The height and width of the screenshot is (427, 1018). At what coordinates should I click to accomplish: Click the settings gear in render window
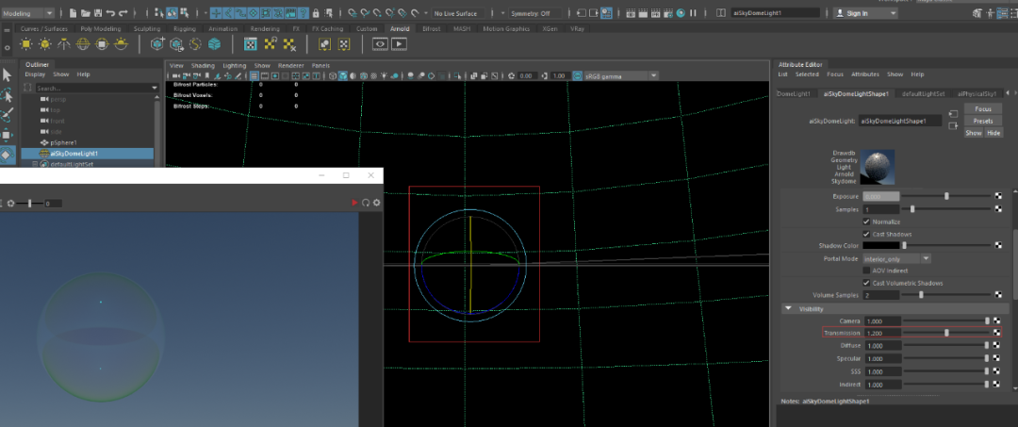(x=377, y=203)
